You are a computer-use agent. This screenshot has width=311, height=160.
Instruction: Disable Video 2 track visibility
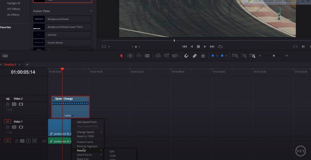(x=21, y=104)
